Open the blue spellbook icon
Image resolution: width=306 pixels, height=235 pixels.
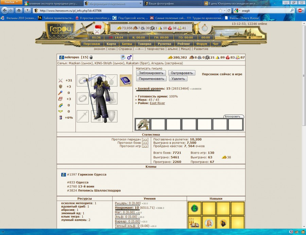[126, 80]
